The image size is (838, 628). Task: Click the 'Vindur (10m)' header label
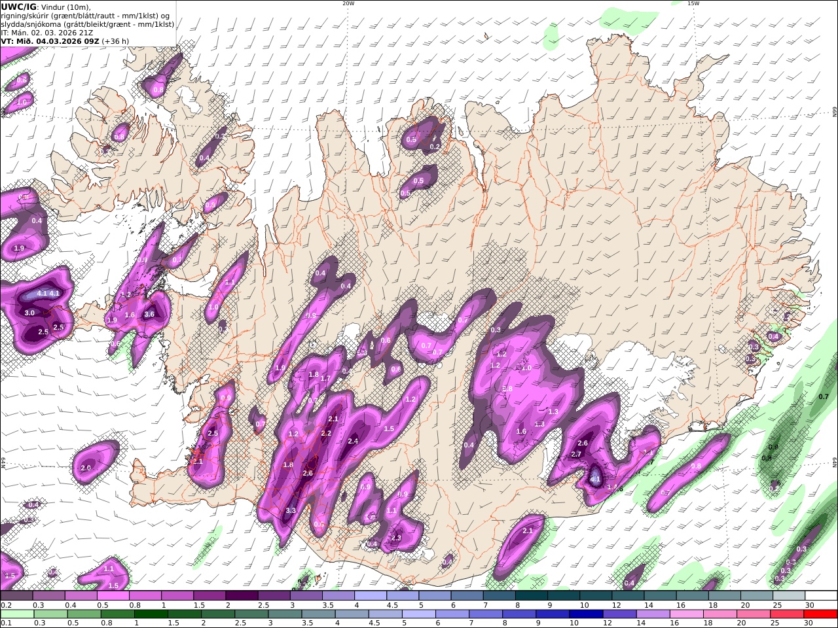pos(65,7)
